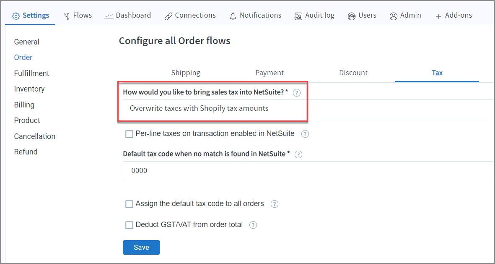Open the Connections link icon tab
The height and width of the screenshot is (264, 495).
(190, 16)
